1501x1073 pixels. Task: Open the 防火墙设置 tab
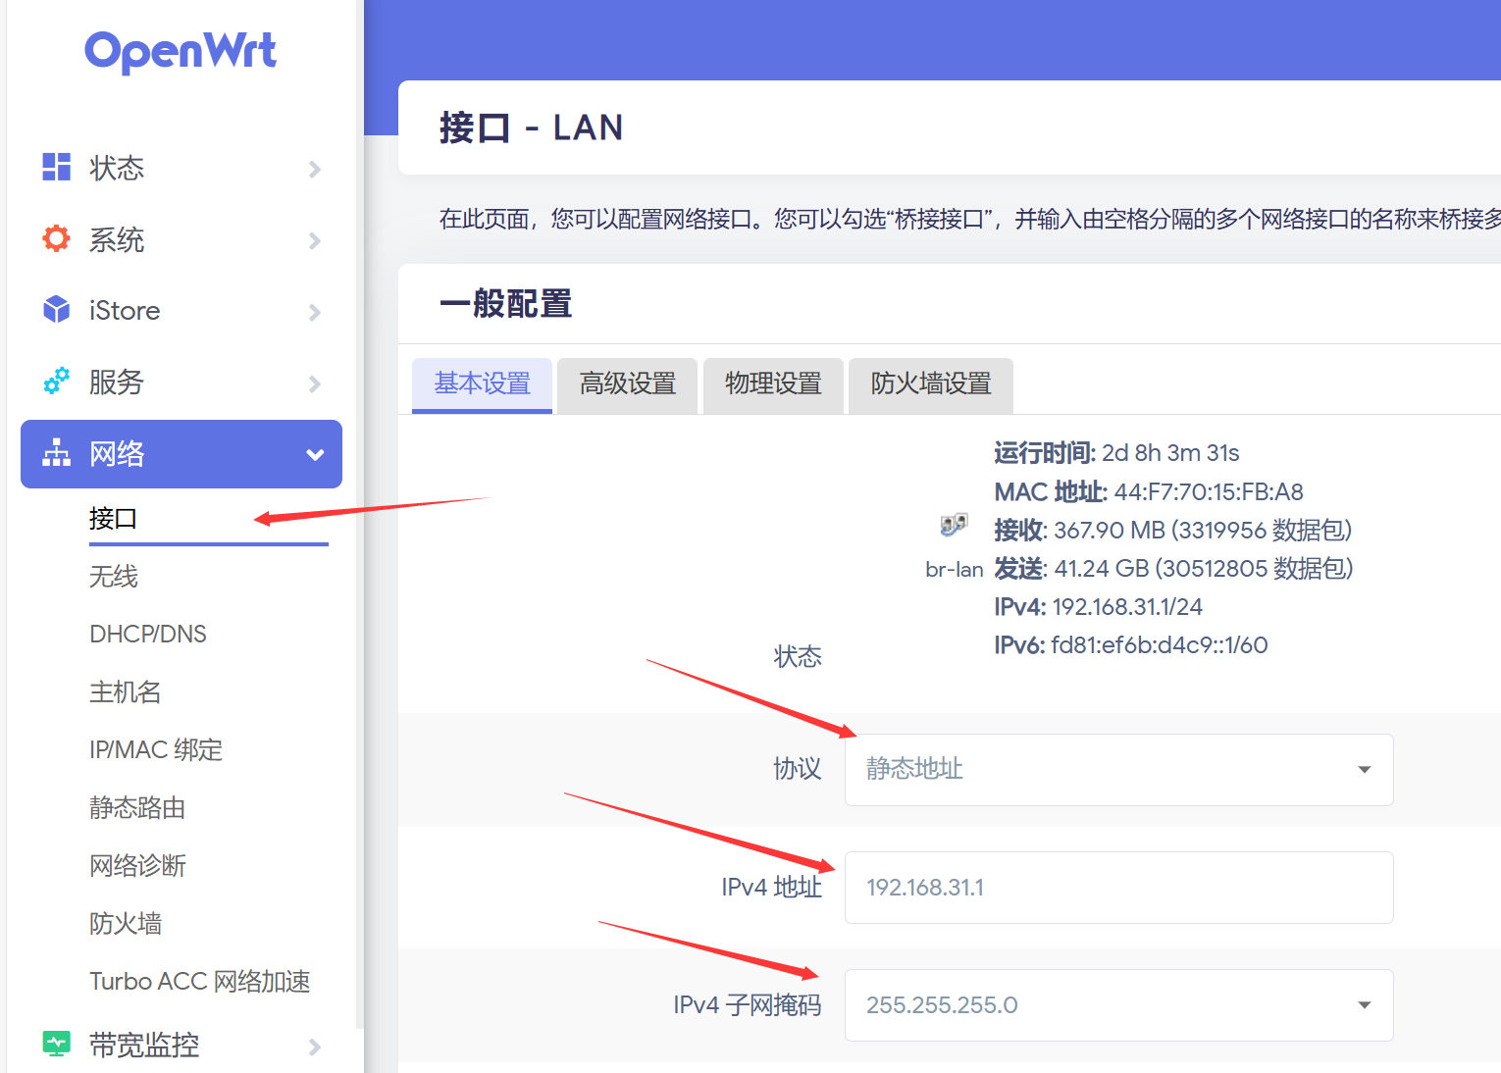click(930, 383)
